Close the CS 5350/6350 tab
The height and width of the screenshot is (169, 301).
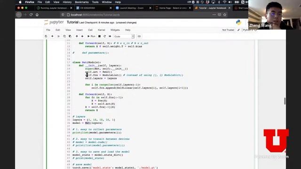point(111,8)
